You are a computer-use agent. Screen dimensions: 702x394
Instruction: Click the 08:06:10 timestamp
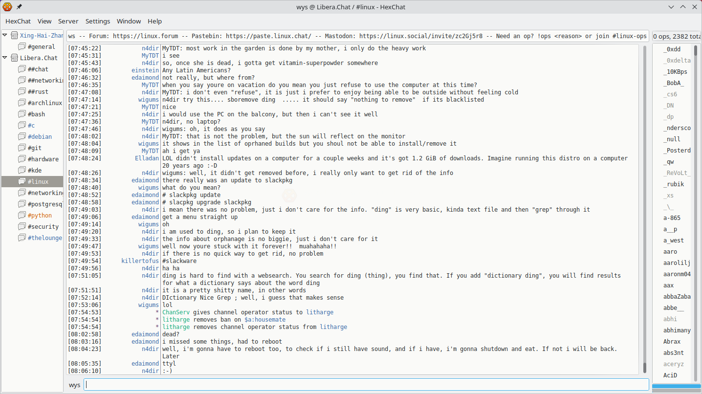pos(85,371)
